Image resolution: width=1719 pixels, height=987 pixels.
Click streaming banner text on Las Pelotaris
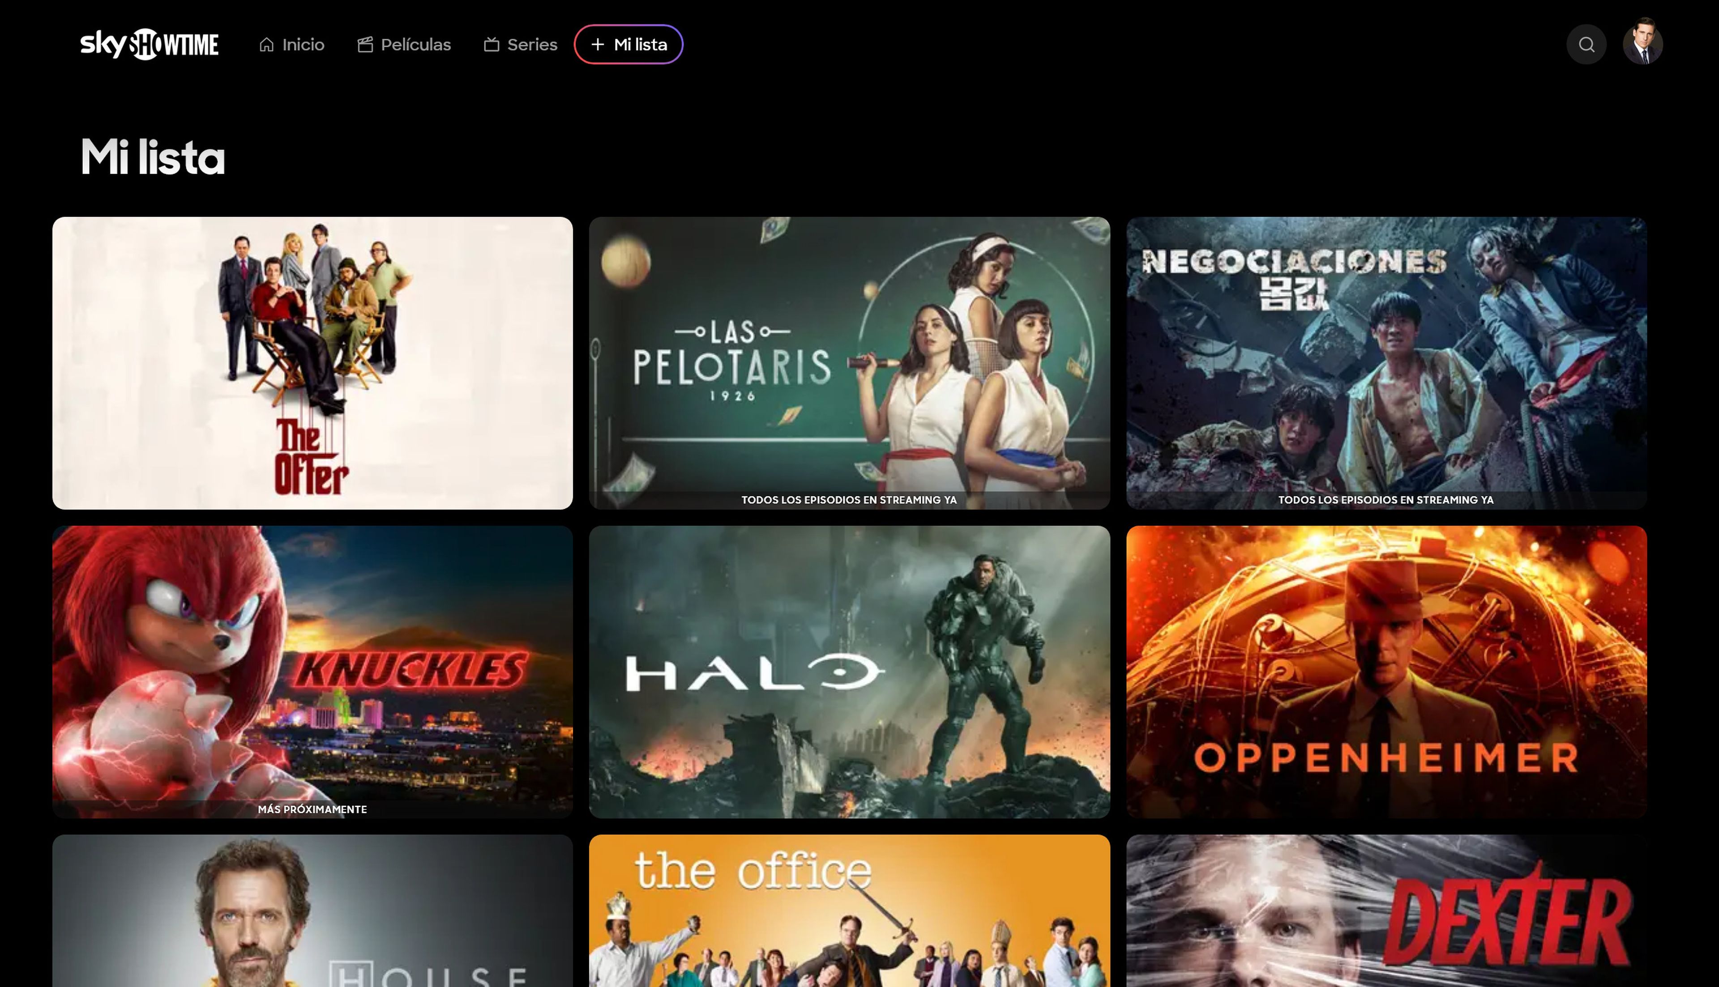pyautogui.click(x=849, y=500)
